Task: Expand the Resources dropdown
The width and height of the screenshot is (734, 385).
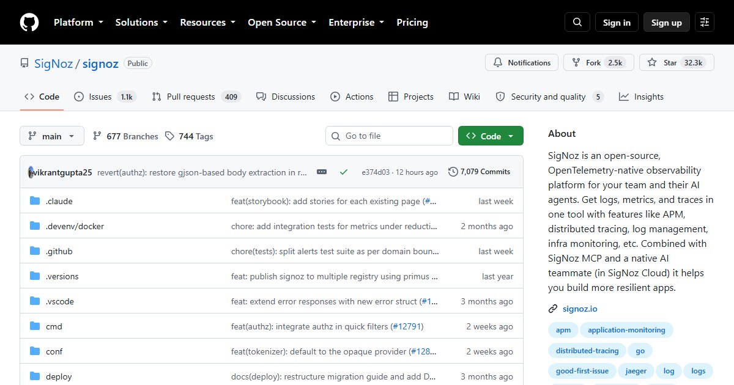Action: coord(207,23)
